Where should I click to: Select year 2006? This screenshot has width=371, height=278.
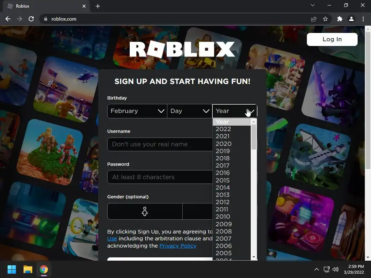(x=232, y=246)
